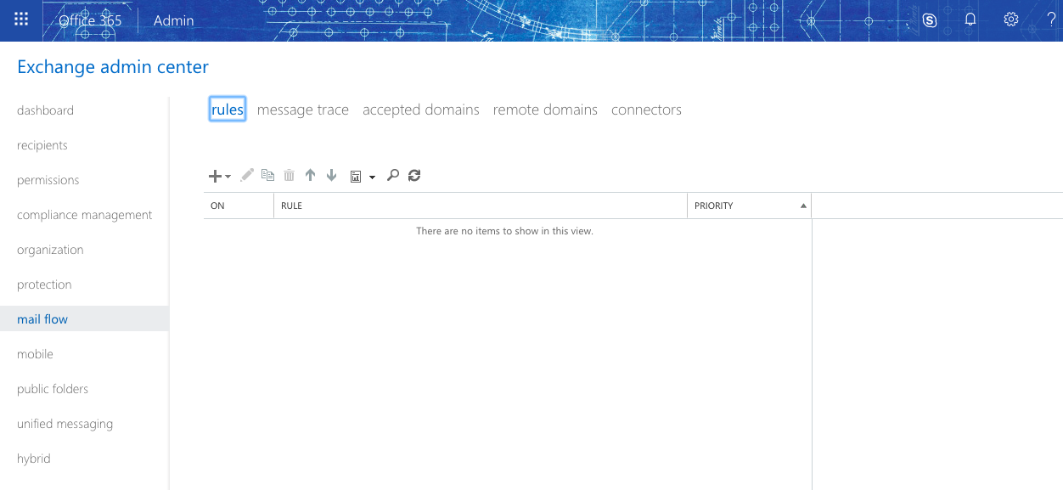Open unified messaging in the sidebar
1063x490 pixels.
pyautogui.click(x=65, y=424)
